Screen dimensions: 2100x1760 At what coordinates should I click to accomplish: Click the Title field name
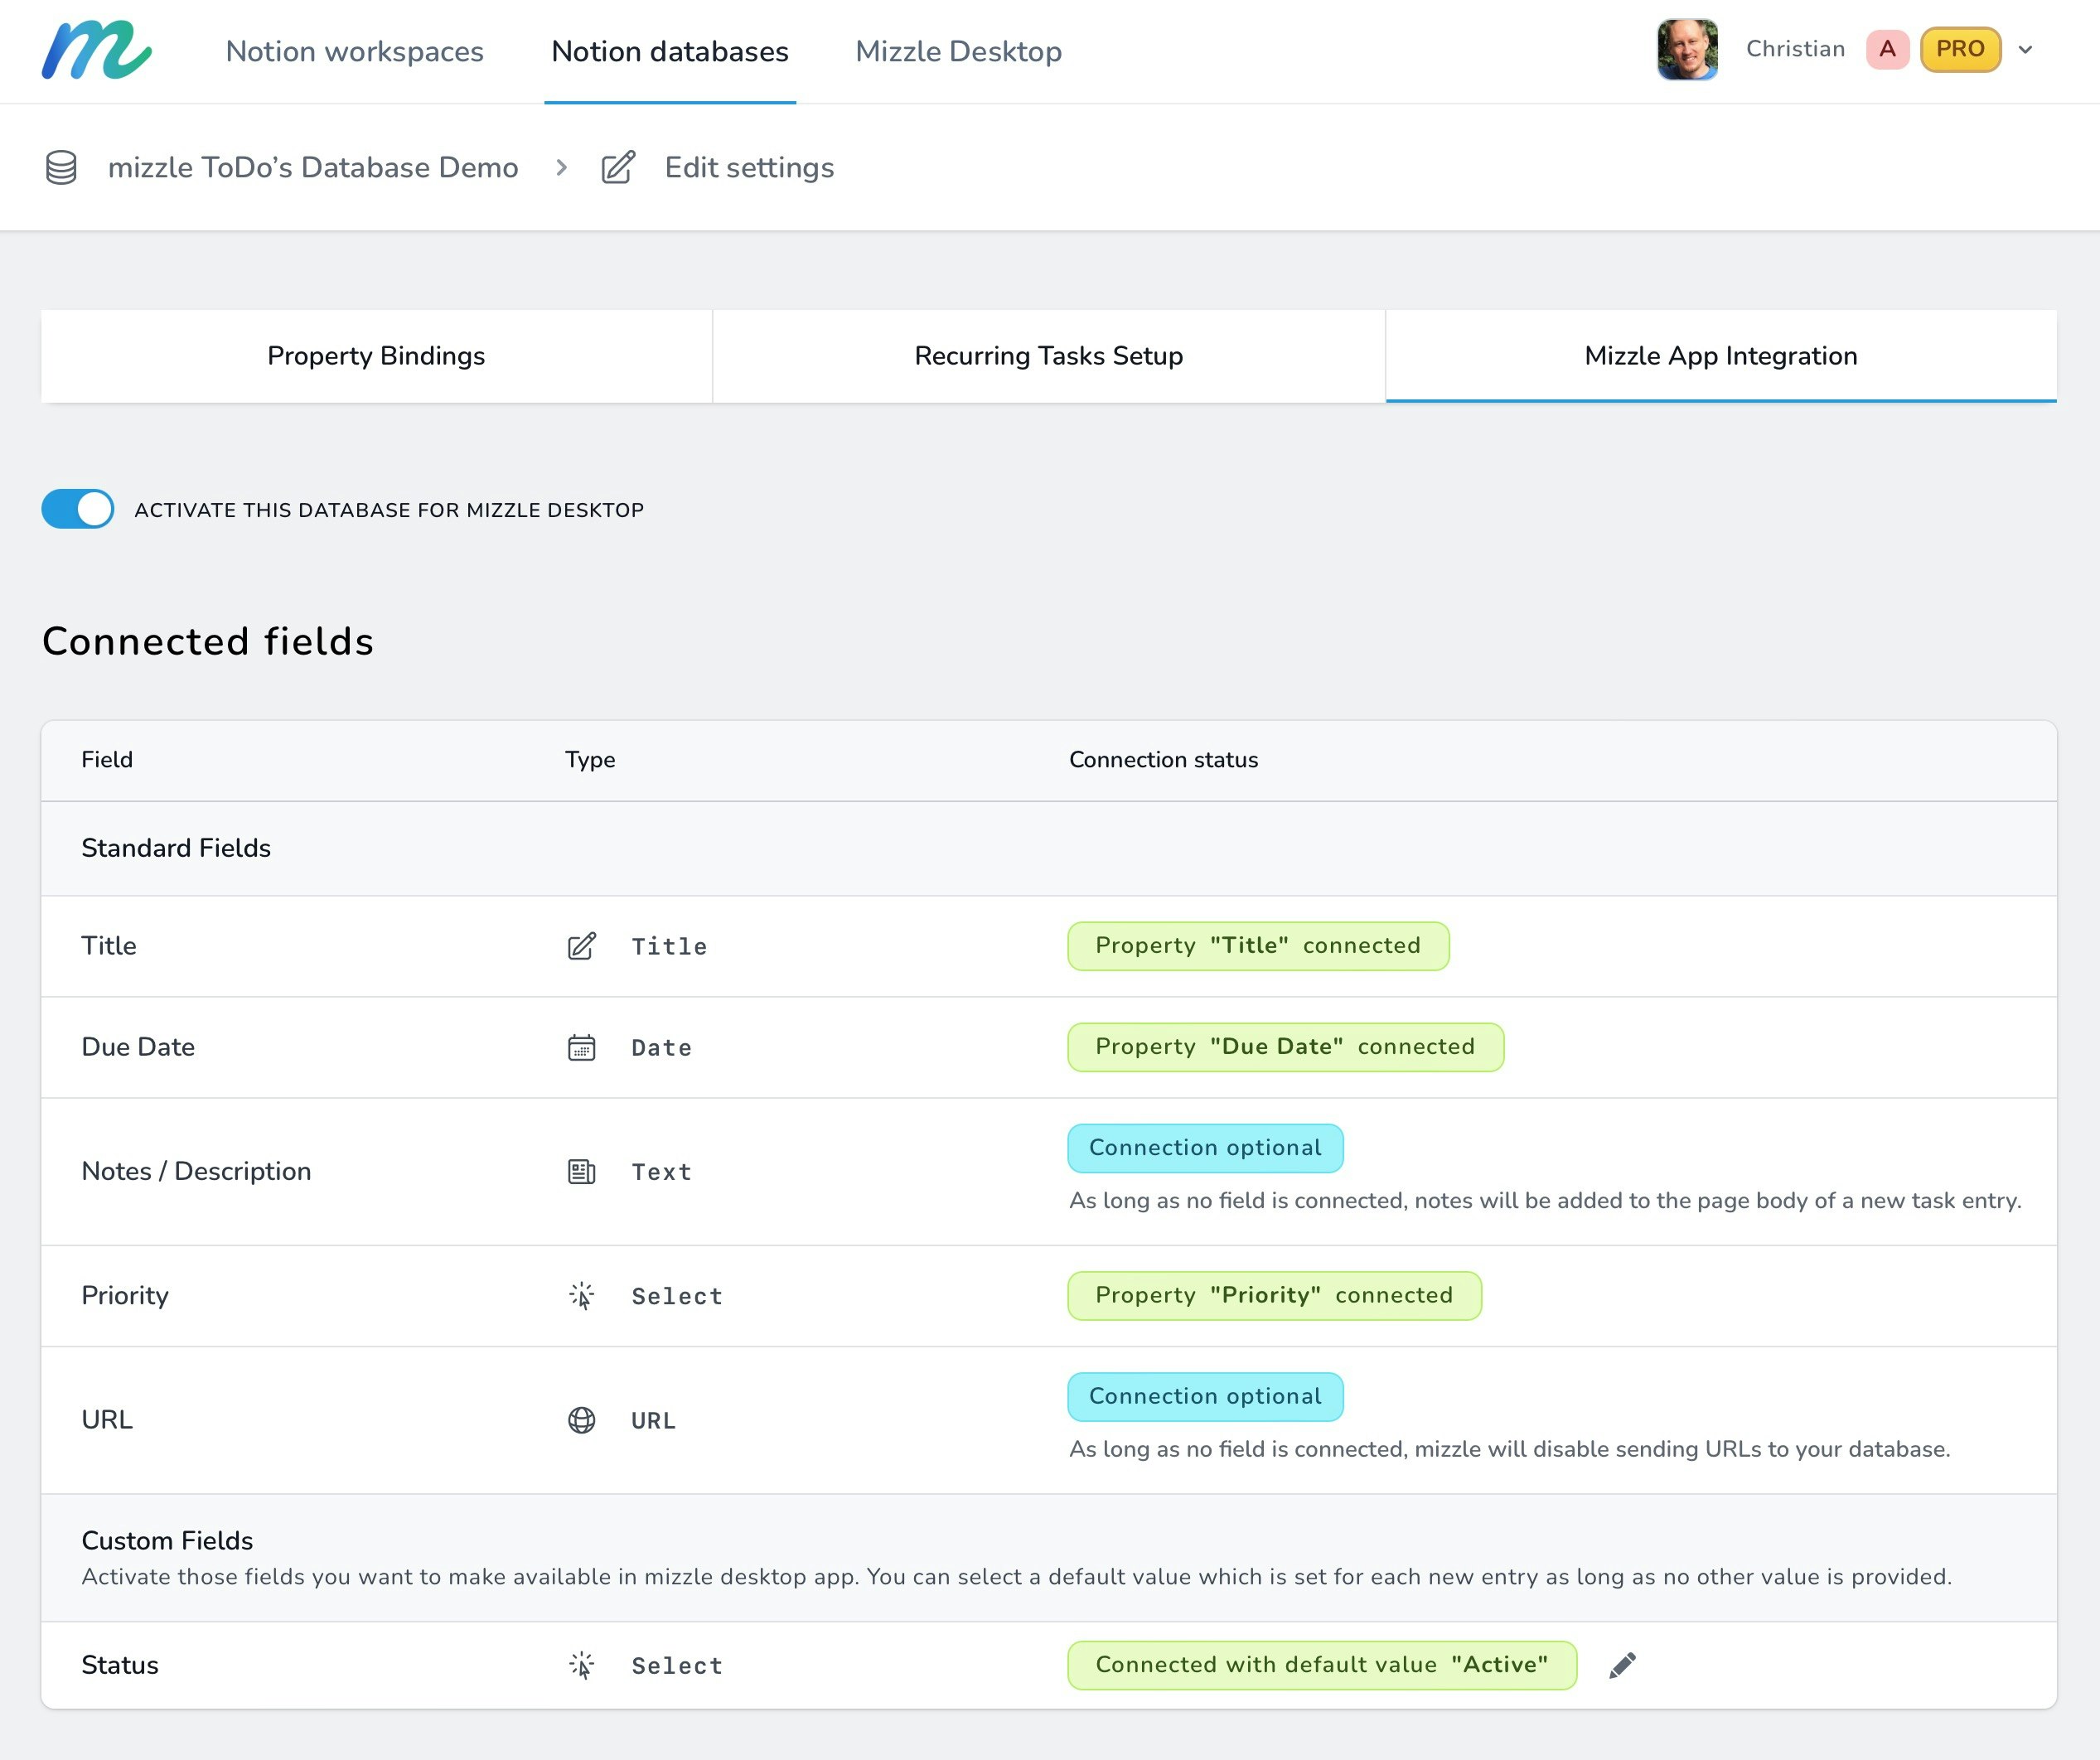[109, 946]
